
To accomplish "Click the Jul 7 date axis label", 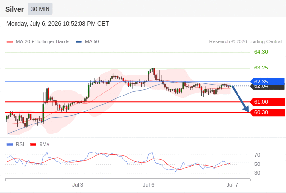I will pos(232,185).
